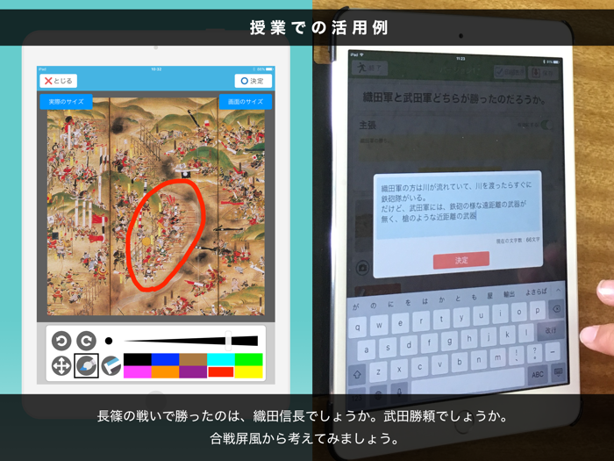
Task: Pick the selected red color swatch
Action: coord(221,372)
